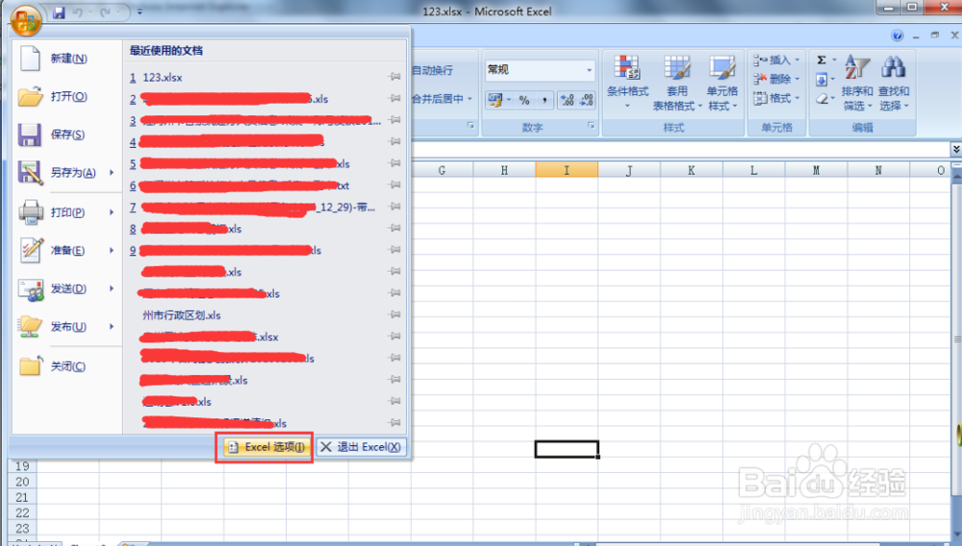Pin recent document number 8
Screen dimensions: 962x546
point(394,228)
